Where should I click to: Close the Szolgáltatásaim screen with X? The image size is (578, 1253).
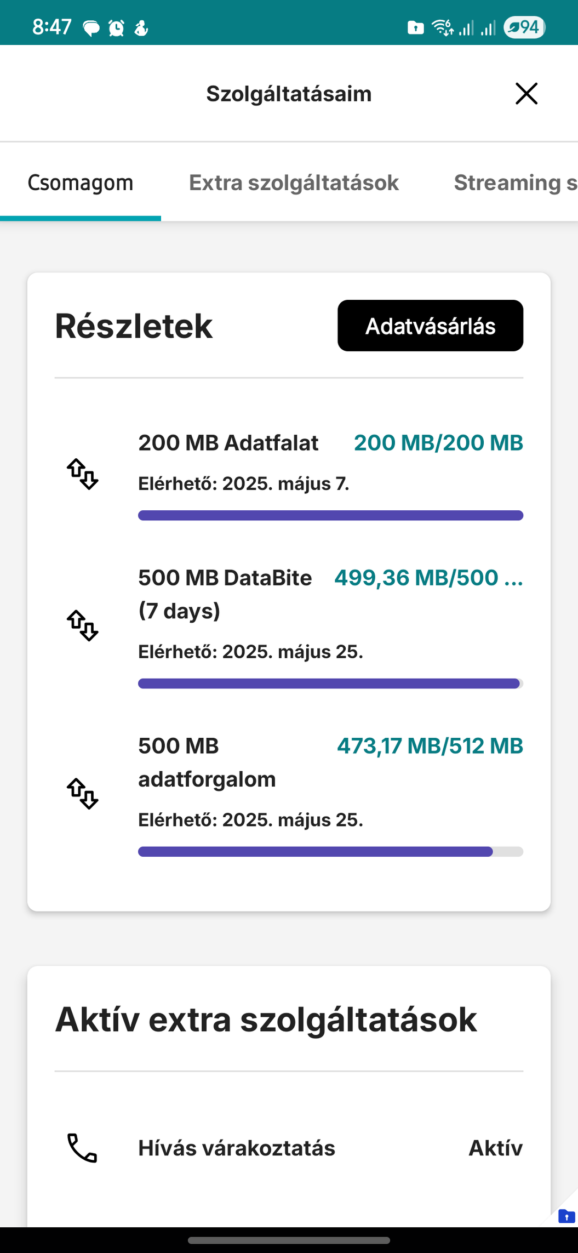(x=527, y=94)
